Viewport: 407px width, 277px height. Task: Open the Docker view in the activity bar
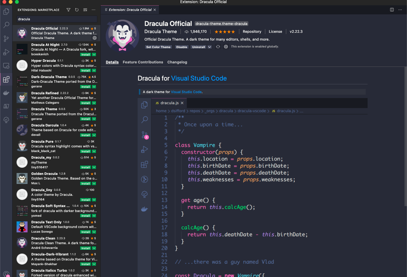(6, 93)
